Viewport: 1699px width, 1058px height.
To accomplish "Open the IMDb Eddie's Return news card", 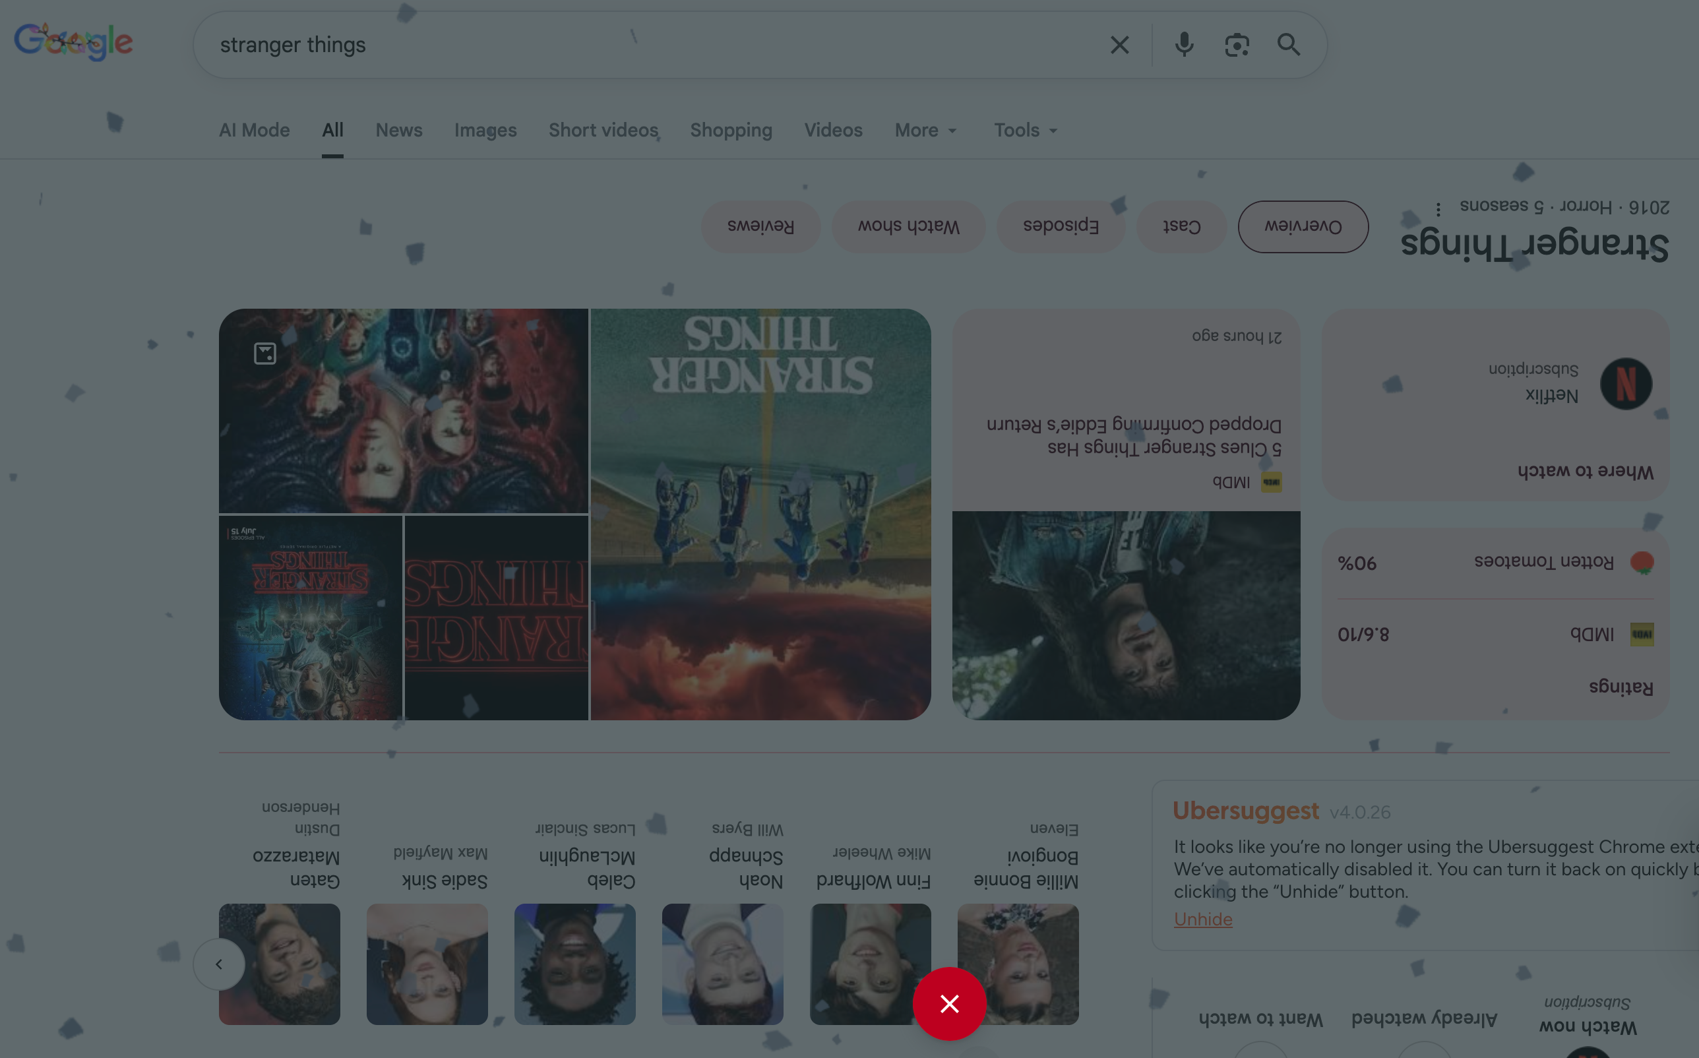I will coord(1126,514).
